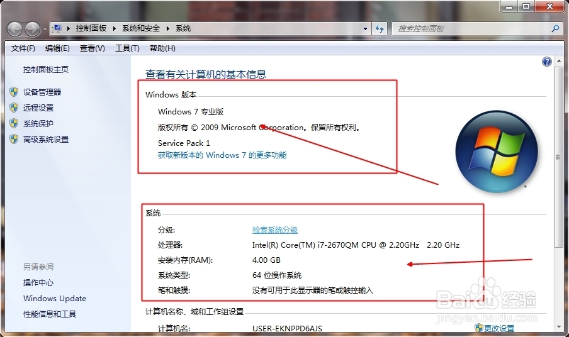Click the search magnifier icon
Viewport: 569px width, 337px height.
(555, 28)
